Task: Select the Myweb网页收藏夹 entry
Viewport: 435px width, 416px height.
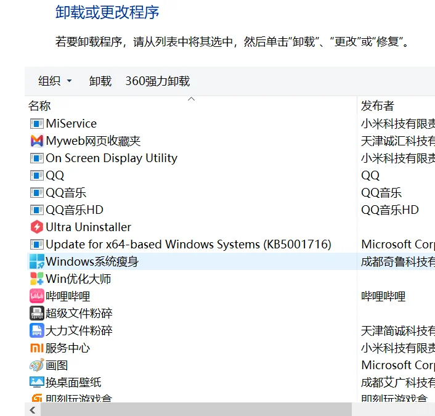Action: (93, 141)
